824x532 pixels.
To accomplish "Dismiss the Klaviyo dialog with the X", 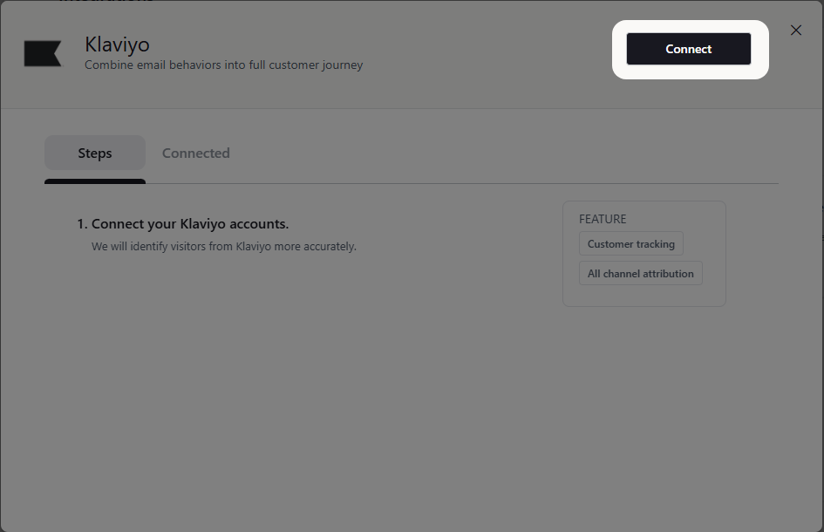I will (x=795, y=30).
